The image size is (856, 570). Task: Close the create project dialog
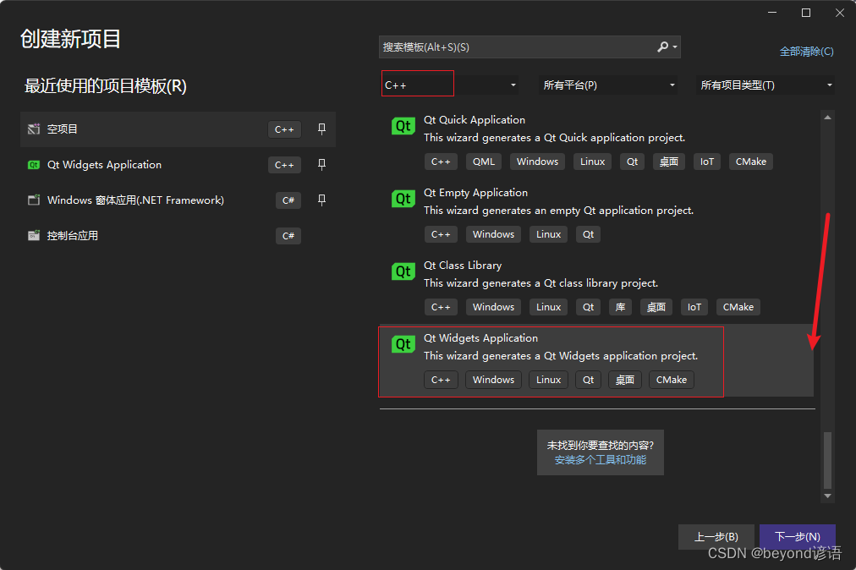tap(840, 13)
